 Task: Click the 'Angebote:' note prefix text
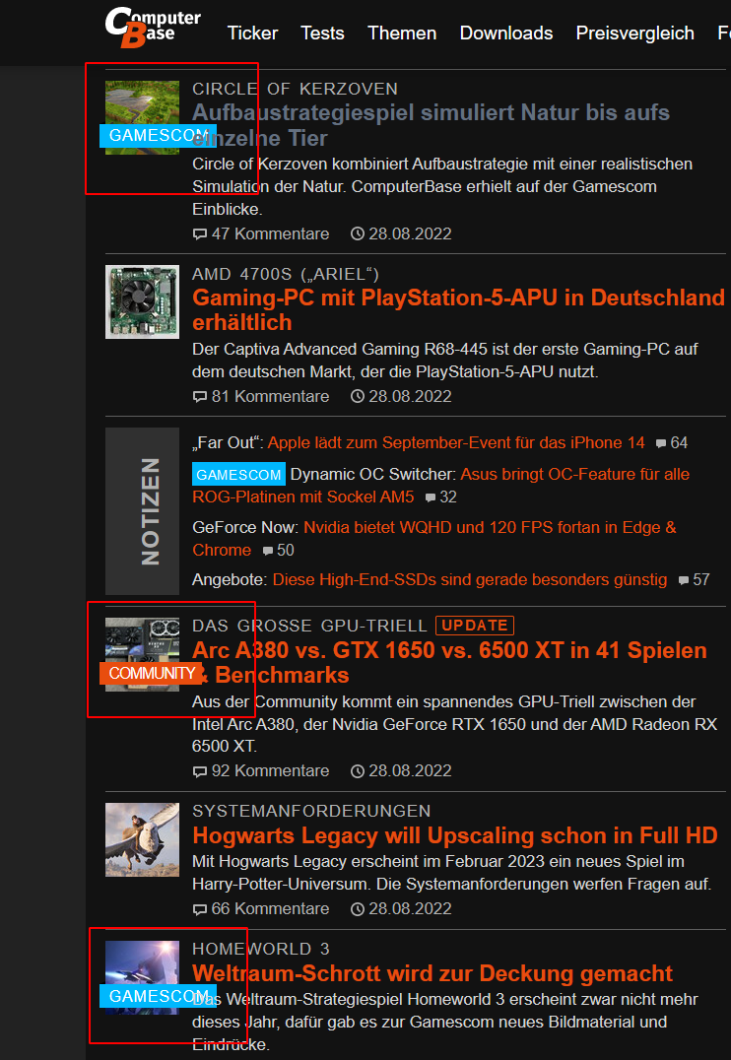pyautogui.click(x=230, y=580)
